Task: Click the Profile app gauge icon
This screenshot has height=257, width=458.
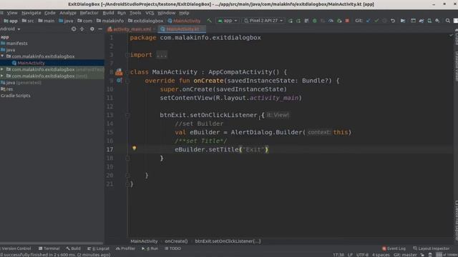Action: click(x=331, y=21)
